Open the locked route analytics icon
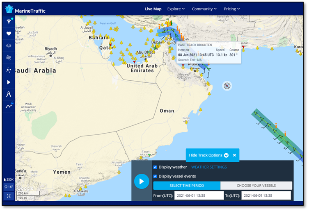The image size is (309, 211). pyautogui.click(x=9, y=106)
